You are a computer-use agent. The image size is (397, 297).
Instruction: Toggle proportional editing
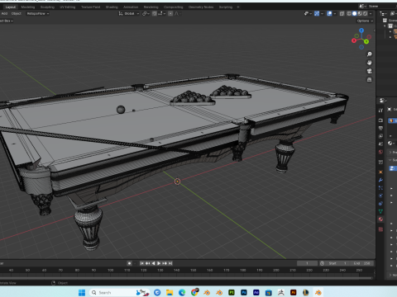coord(170,13)
